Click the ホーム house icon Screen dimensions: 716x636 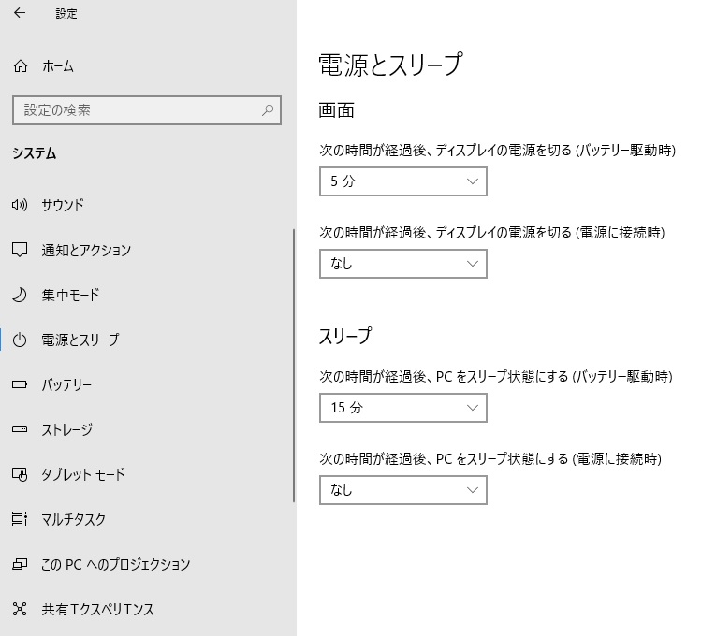pyautogui.click(x=20, y=66)
